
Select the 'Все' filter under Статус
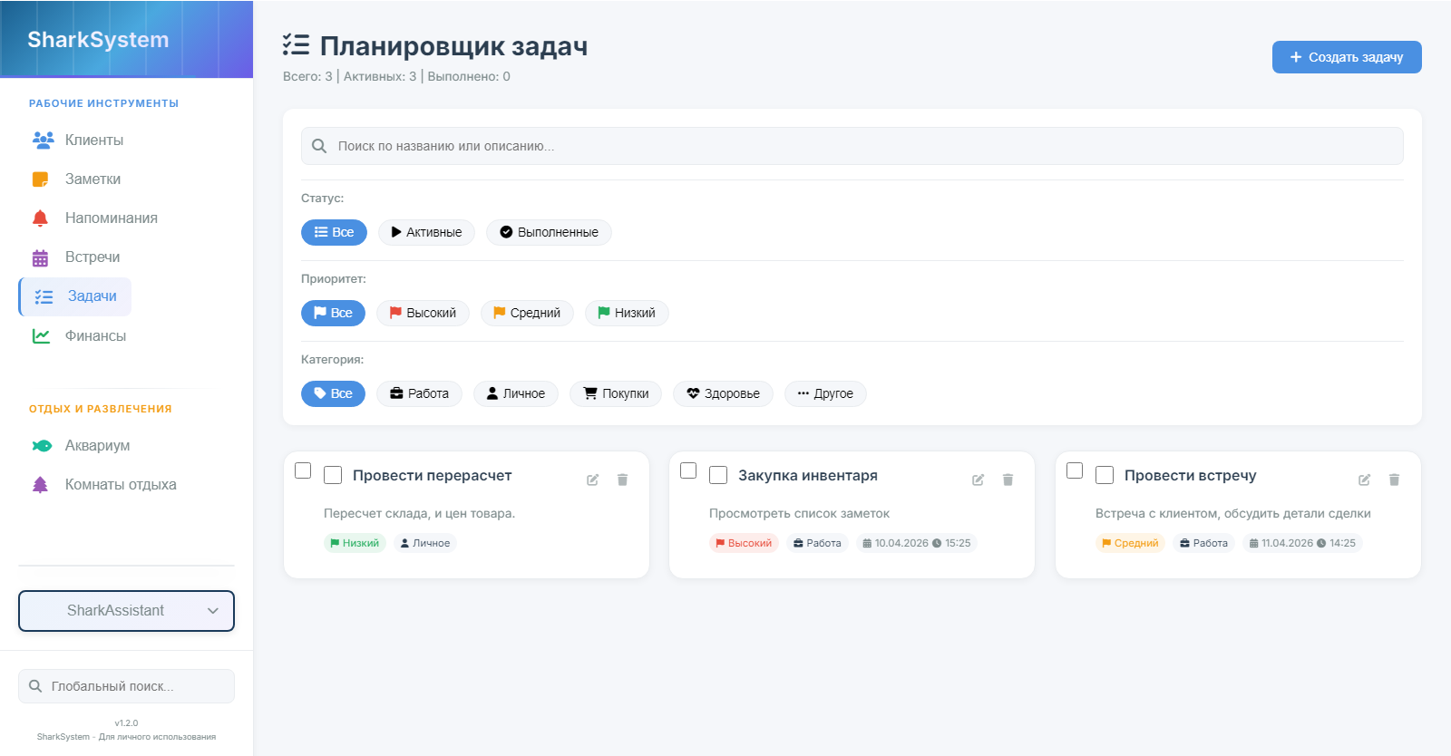[334, 232]
